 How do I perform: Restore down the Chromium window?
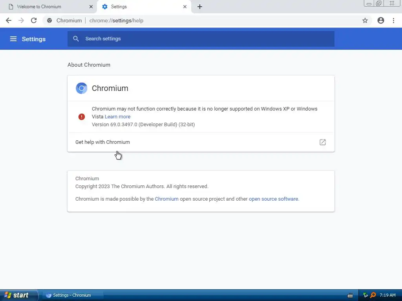[379, 3]
